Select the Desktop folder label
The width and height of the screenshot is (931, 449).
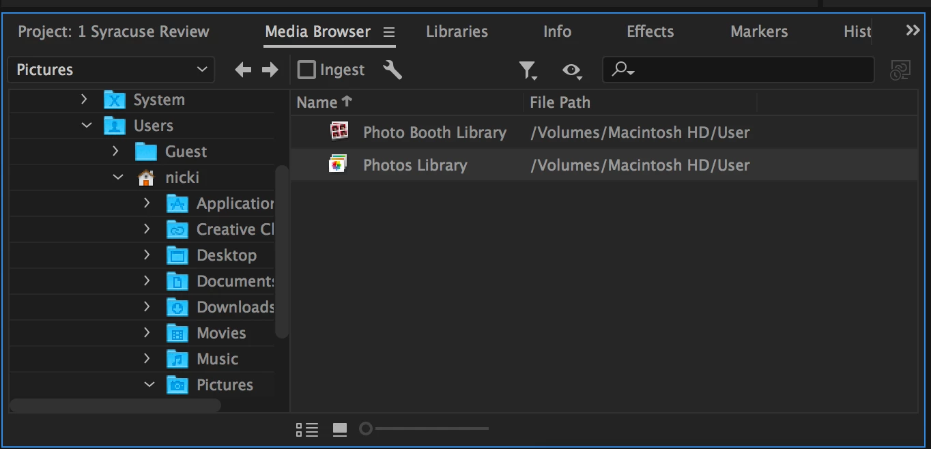click(x=227, y=255)
